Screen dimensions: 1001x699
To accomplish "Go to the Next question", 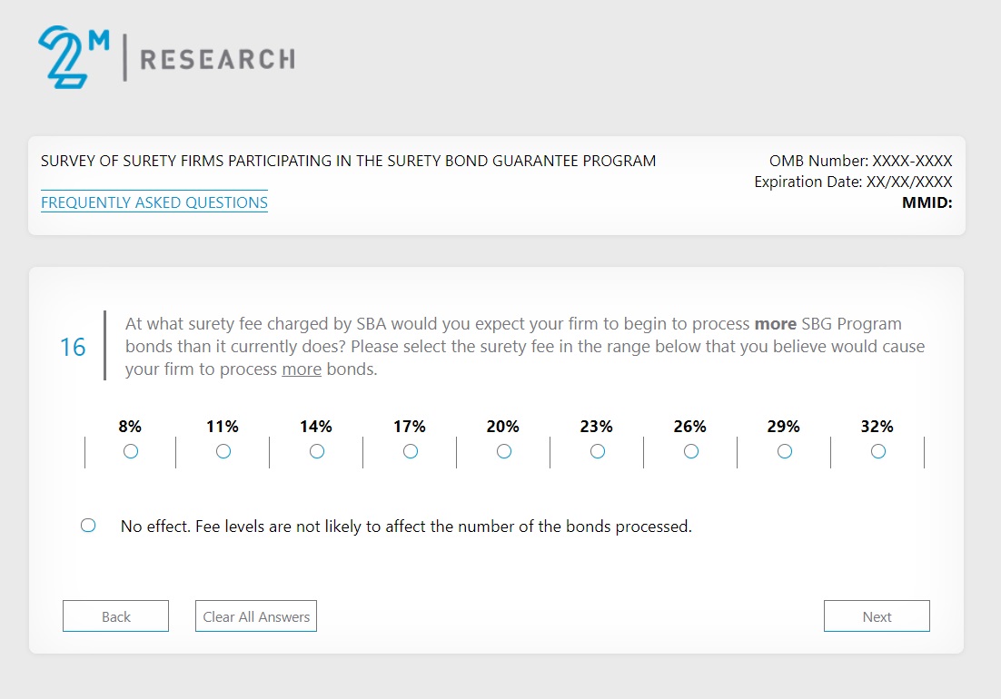I will coord(877,616).
